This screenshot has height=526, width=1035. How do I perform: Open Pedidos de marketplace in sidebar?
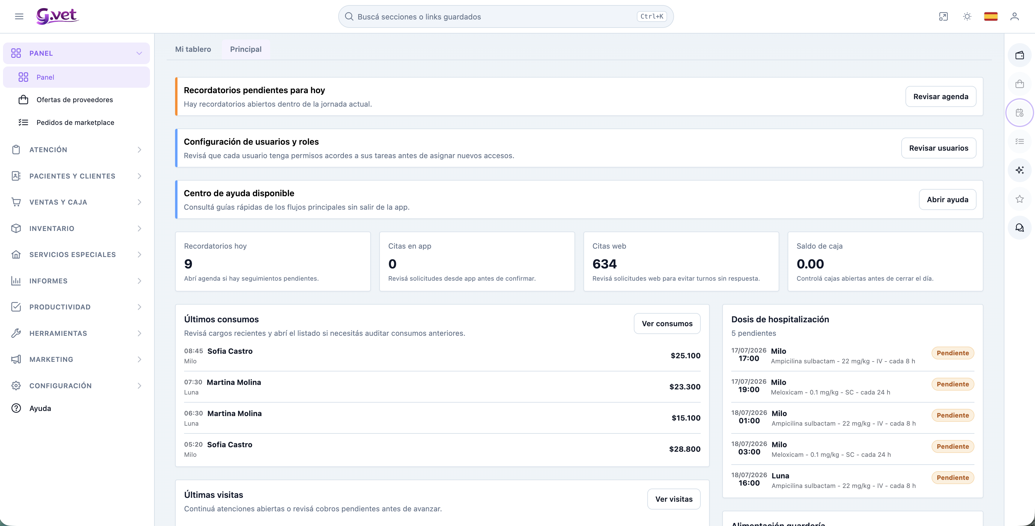(x=76, y=123)
